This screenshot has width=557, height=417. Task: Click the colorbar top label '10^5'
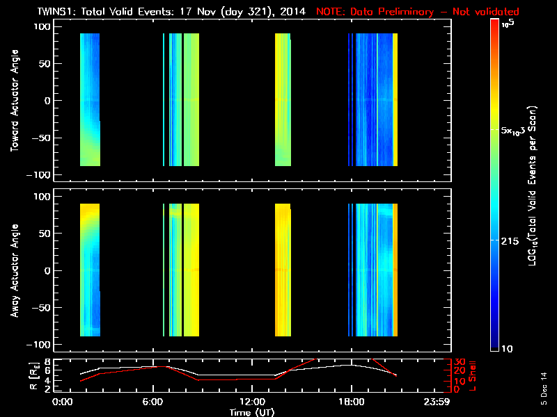coord(508,24)
